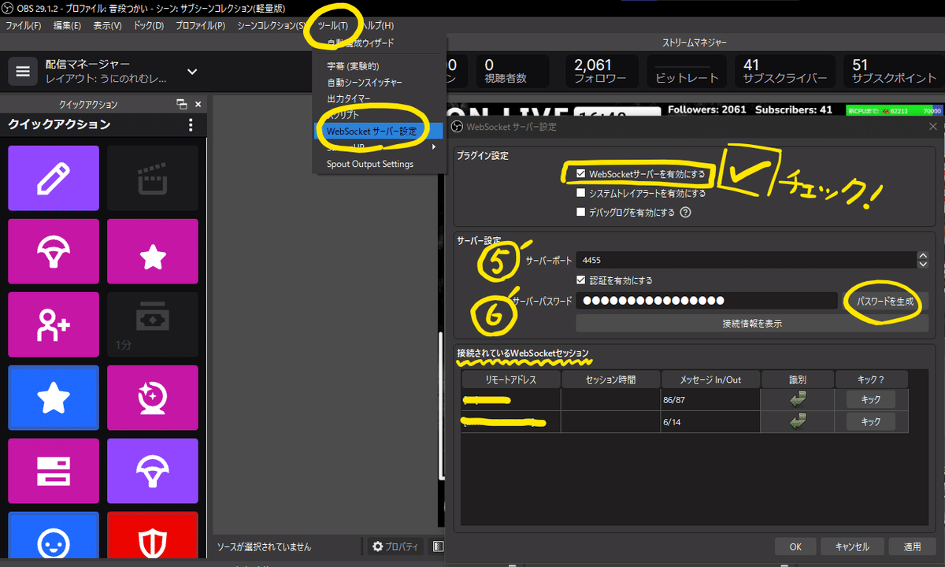Click the purple parachute quick action tile
Viewport: 945px width, 567px height.
coord(153,471)
